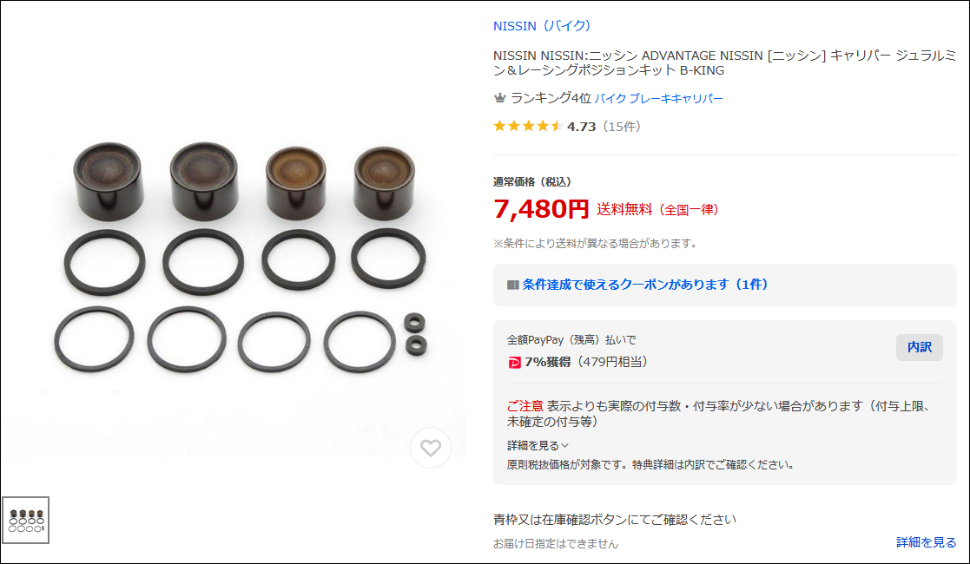
Task: Open the NISSIN(バイク) brand link
Action: pos(542,26)
